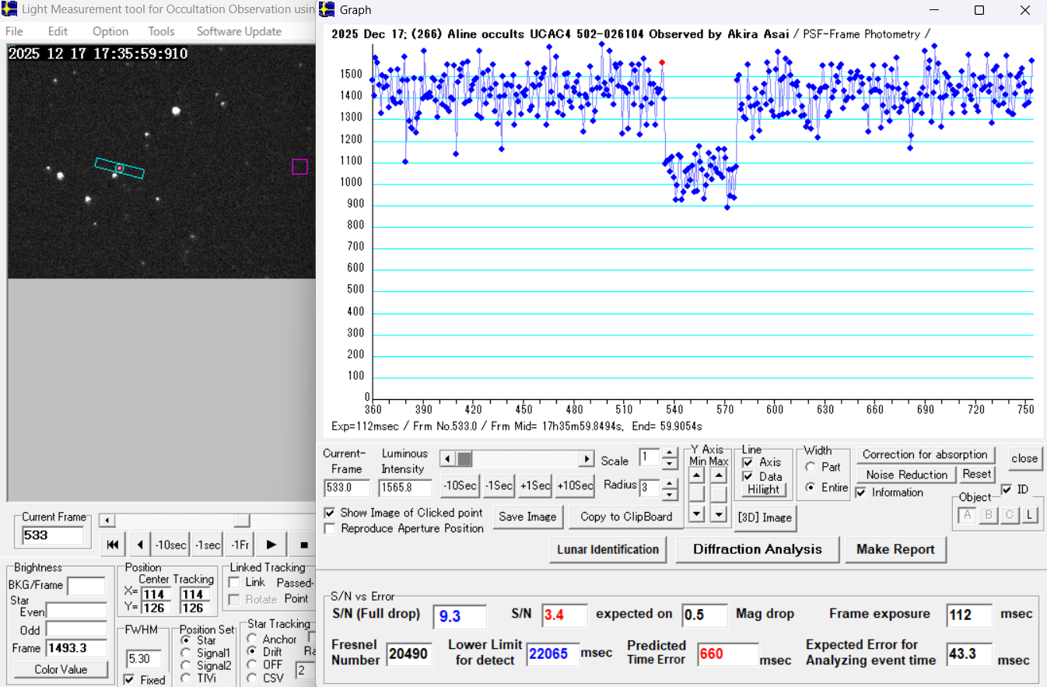Click the Y Axis Min up arrow
This screenshot has width=1047, height=687.
(697, 475)
